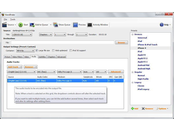
Task: Click the Add Track button
Action: click(x=14, y=67)
